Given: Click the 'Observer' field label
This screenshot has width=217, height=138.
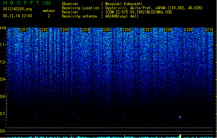Looking at the screenshot, I should (x=70, y=4).
